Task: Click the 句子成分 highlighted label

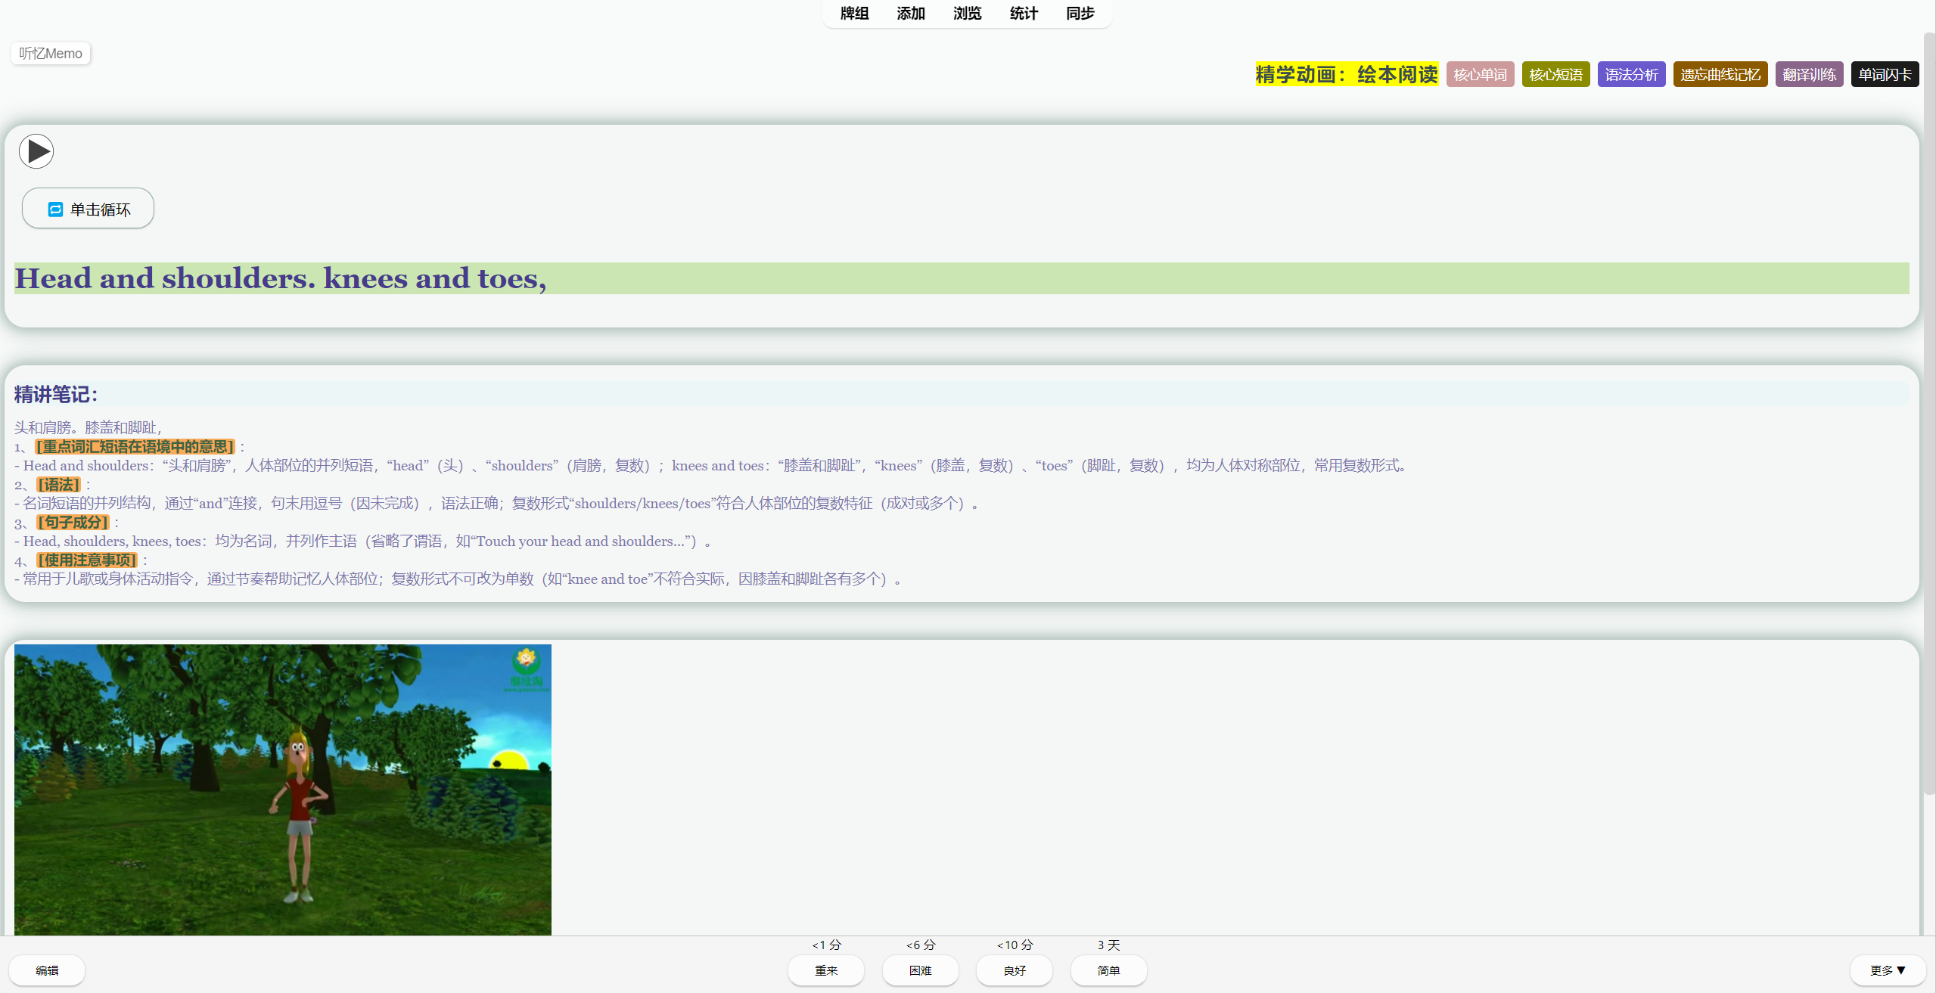Action: tap(73, 522)
